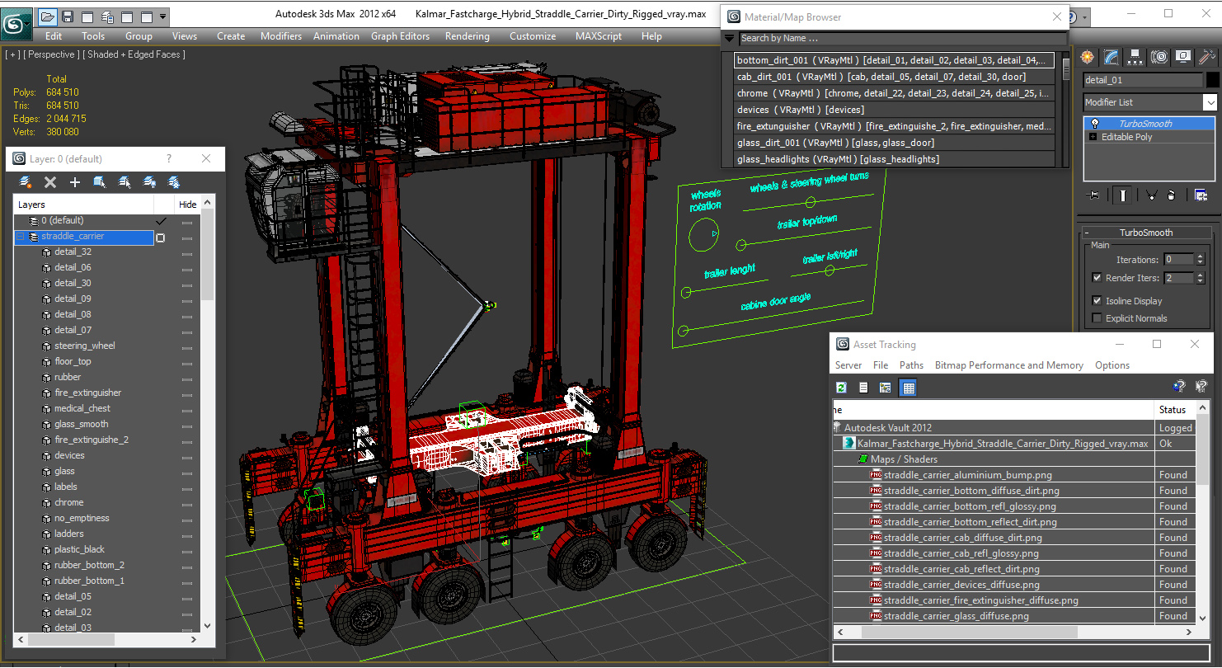
Task: Click Shaded + Edged Faces viewport label
Action: [134, 54]
